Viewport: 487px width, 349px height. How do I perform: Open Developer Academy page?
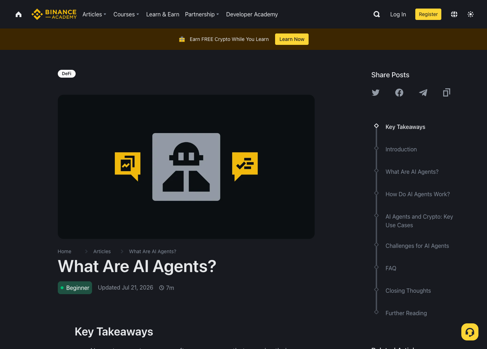click(252, 14)
